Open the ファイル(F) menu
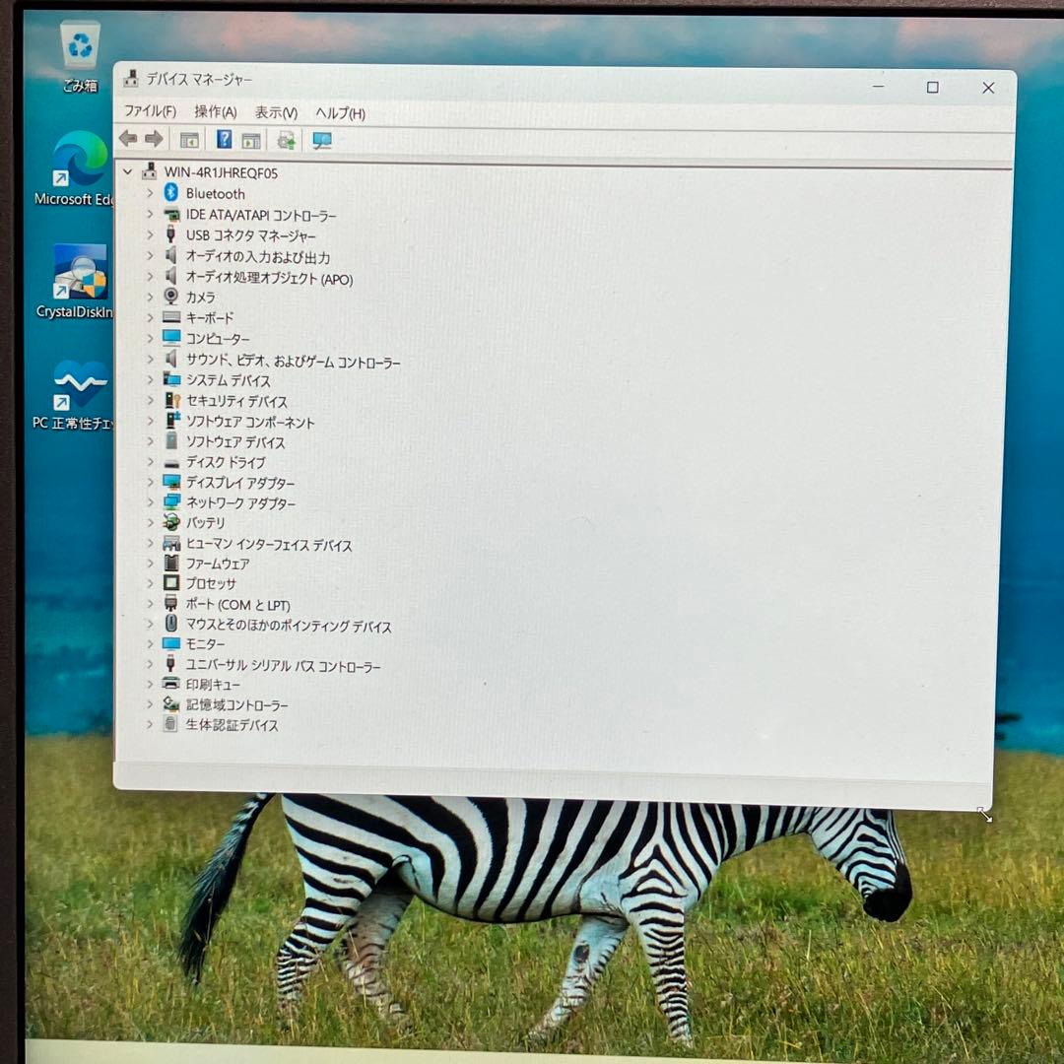 pos(150,112)
